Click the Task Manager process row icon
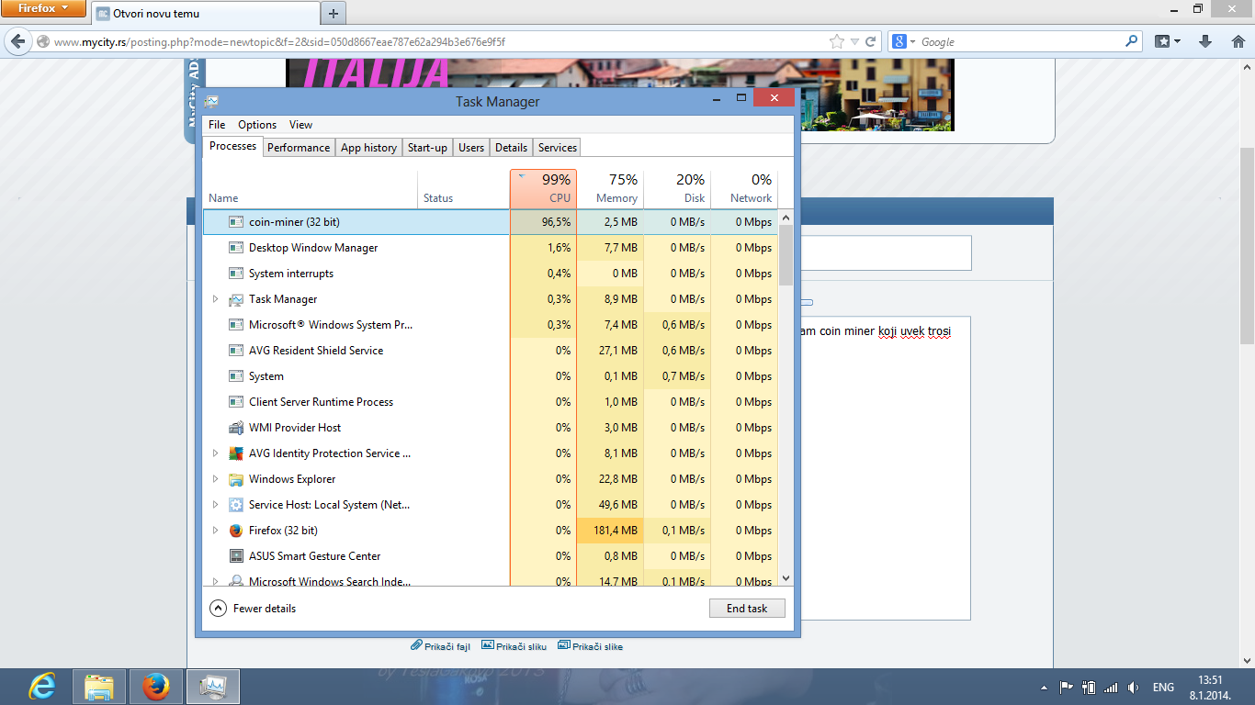Viewport: 1255px width, 705px height. [x=236, y=299]
